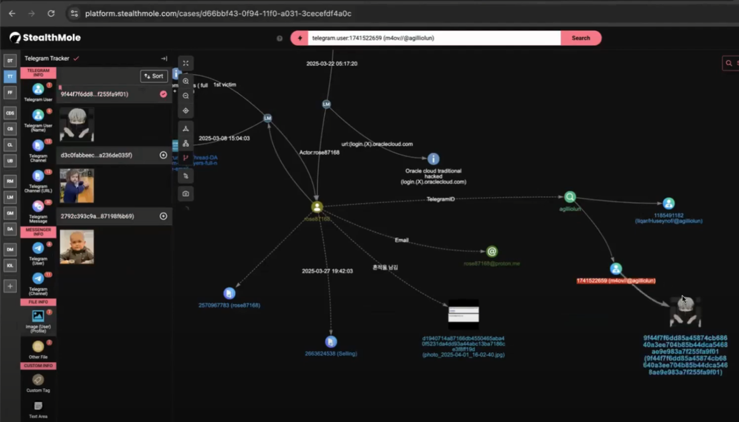
Task: Select the 1185491182 user node
Action: pos(668,203)
